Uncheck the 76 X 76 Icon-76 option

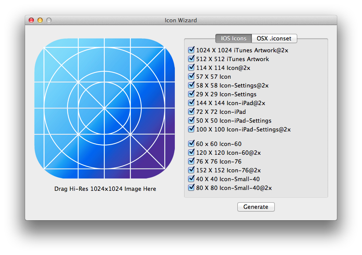pyautogui.click(x=191, y=161)
